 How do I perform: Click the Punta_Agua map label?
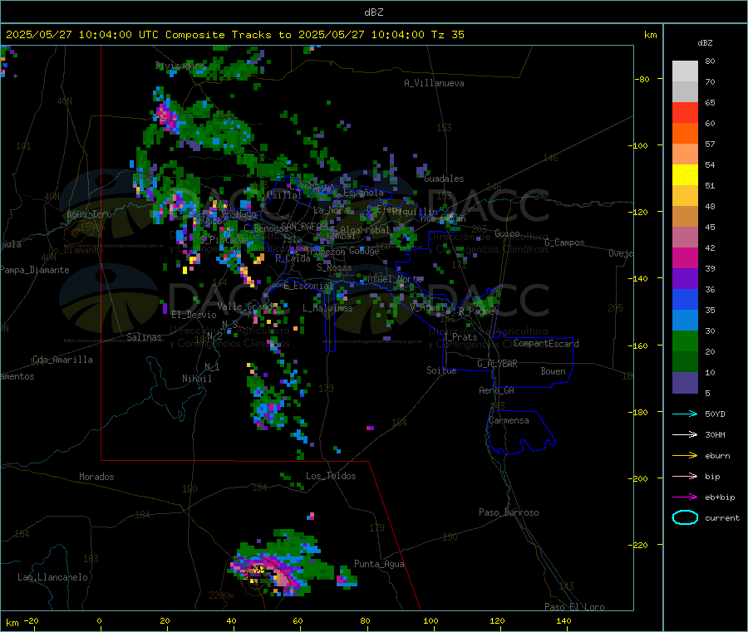(x=379, y=564)
